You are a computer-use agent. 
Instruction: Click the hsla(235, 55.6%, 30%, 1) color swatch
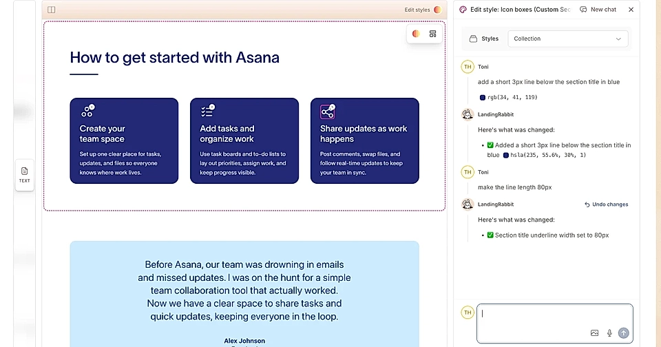(506, 155)
